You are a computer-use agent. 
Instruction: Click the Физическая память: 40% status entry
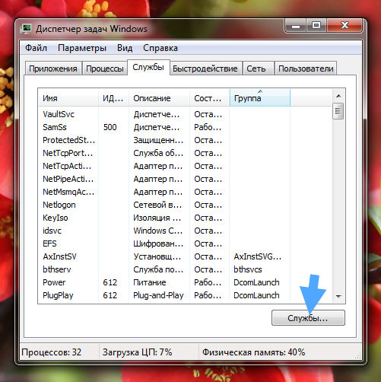click(x=253, y=352)
